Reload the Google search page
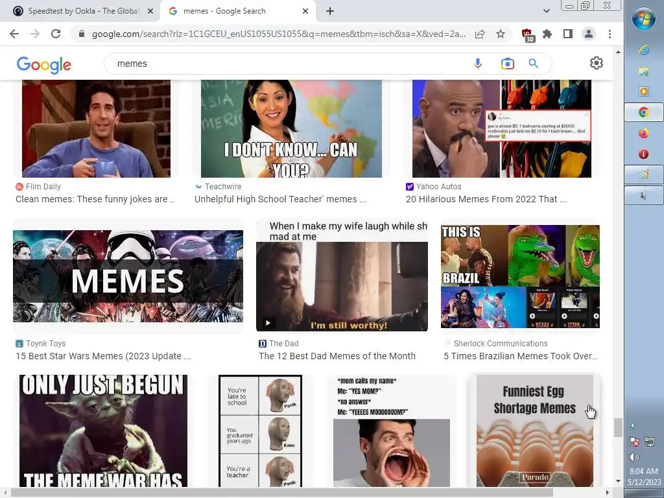The image size is (664, 498). pos(56,34)
